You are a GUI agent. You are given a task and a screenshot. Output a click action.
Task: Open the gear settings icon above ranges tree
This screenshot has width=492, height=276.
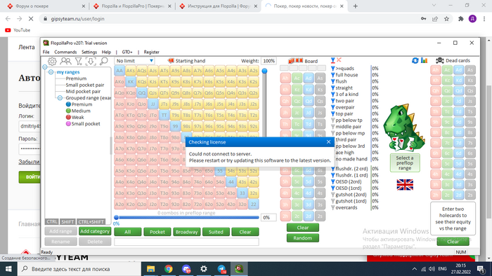coord(52,61)
